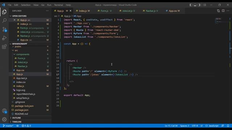Open .gitignore in the file tree
The image size is (232, 130).
point(20,102)
